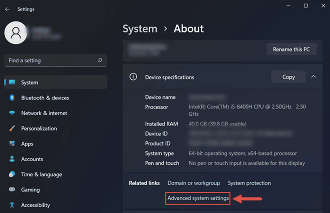Open the Accessibility settings page
Image resolution: width=330 pixels, height=213 pixels.
point(35,205)
